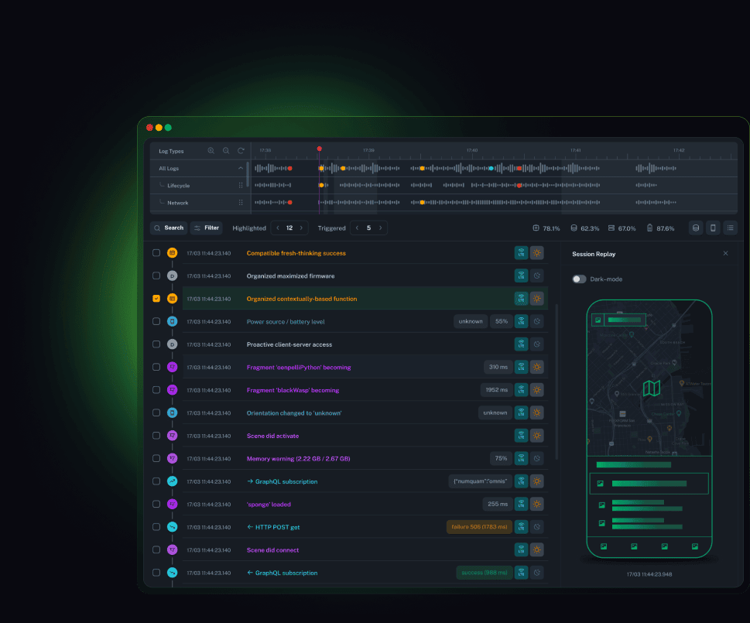Check the Orientation changed row
The width and height of the screenshot is (750, 623).
[156, 412]
